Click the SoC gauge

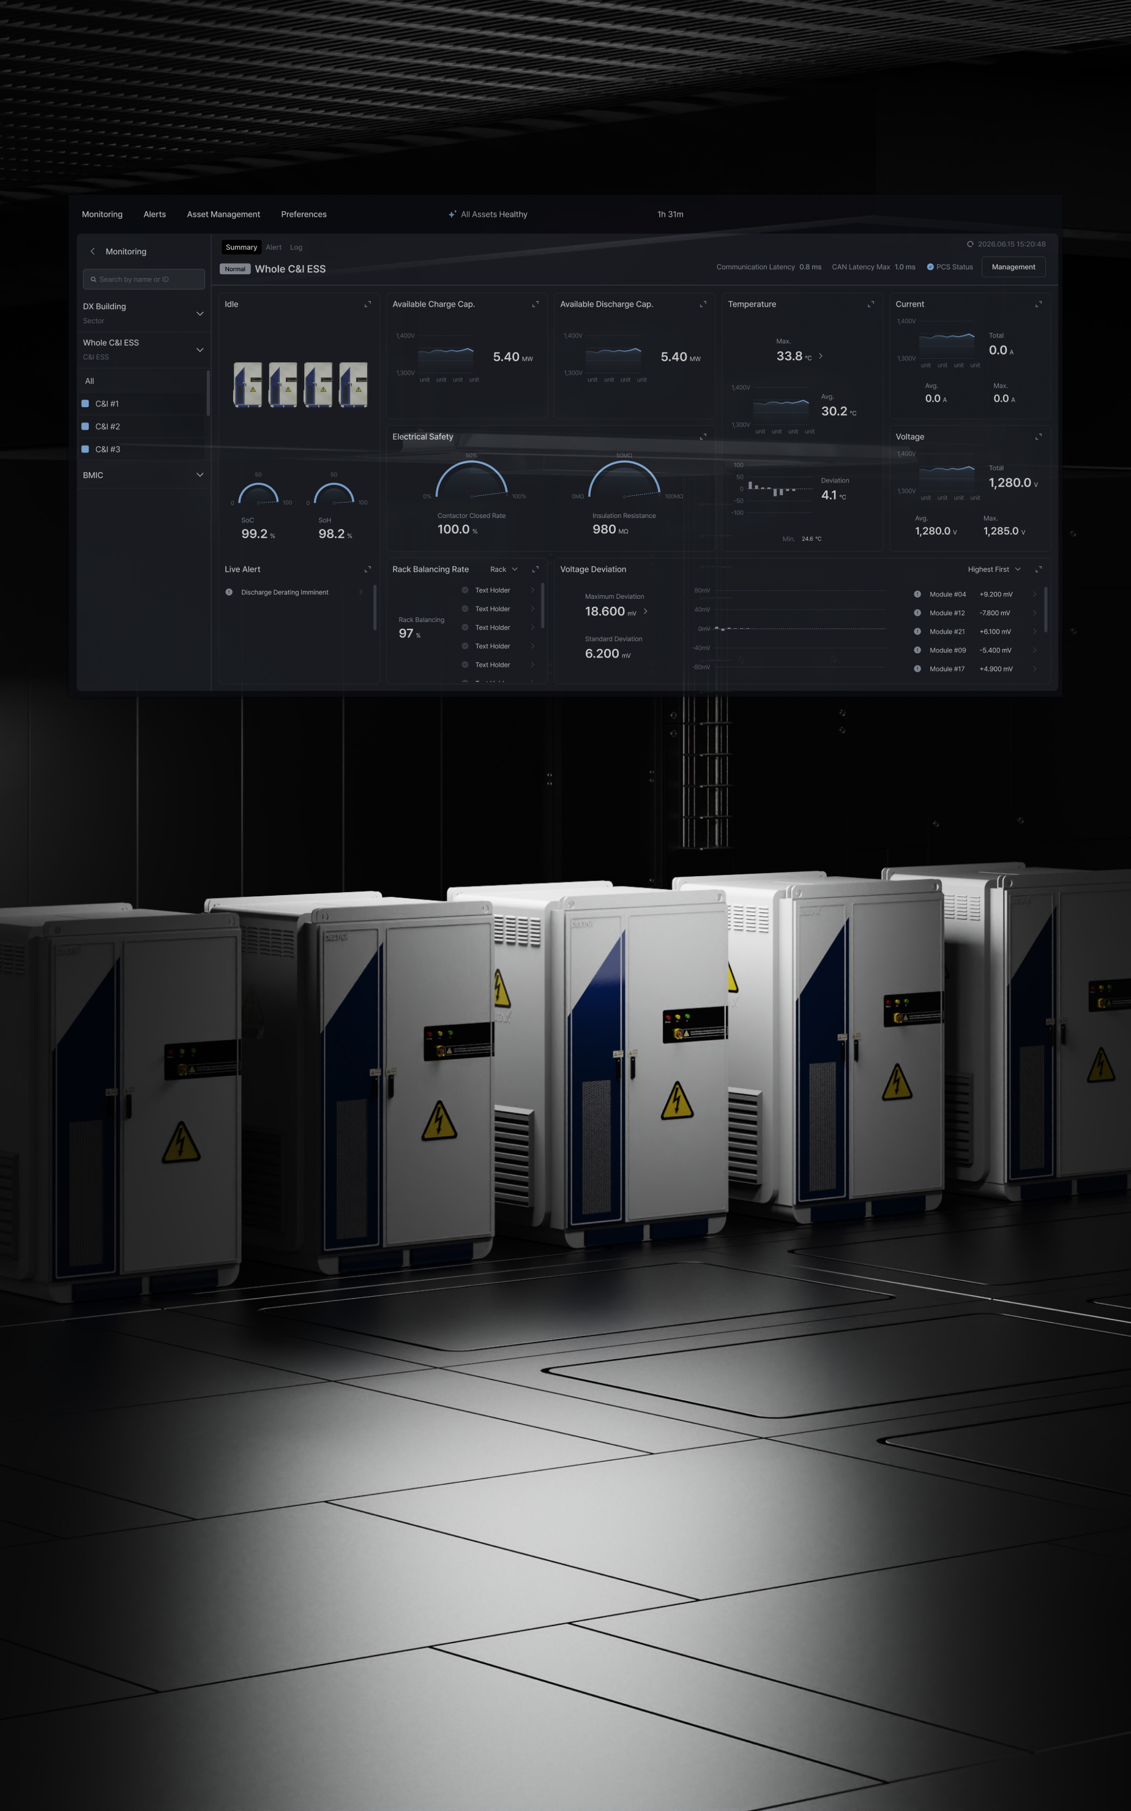(258, 493)
